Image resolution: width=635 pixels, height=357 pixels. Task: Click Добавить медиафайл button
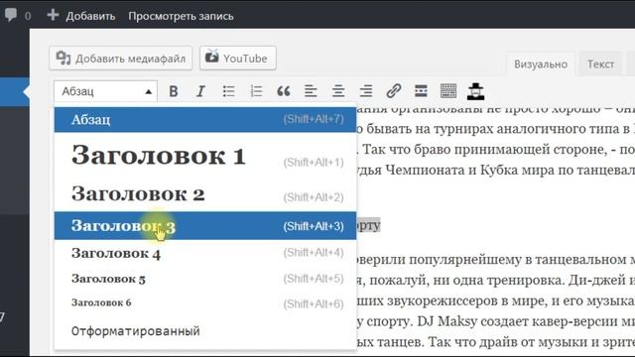121,59
